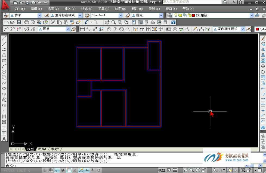Toggle Dynamic UCS in status bar
The image size is (266, 173).
81,170
